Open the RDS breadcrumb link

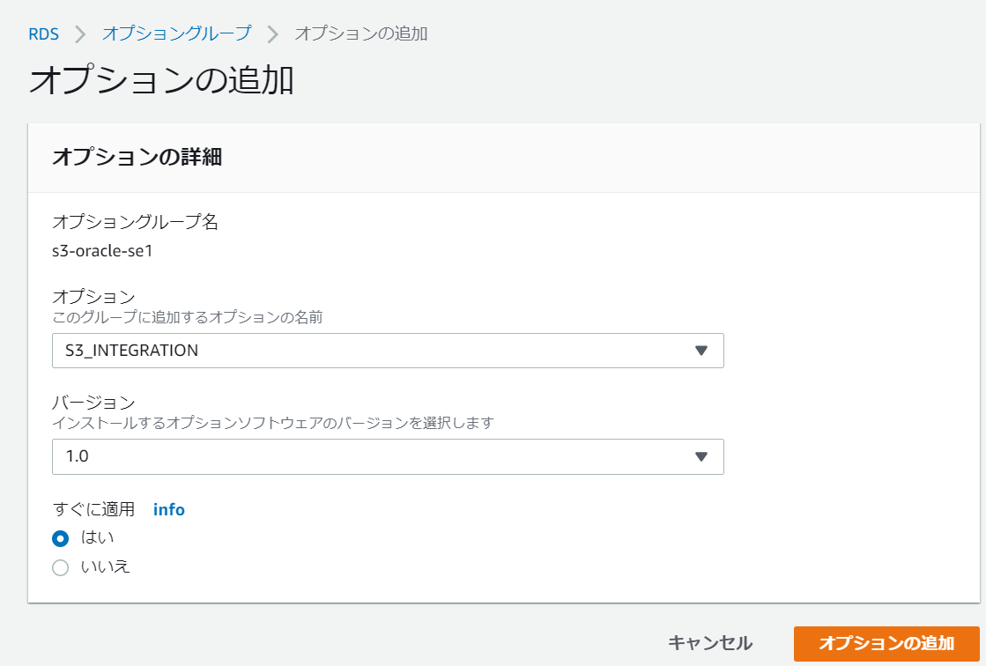coord(43,33)
